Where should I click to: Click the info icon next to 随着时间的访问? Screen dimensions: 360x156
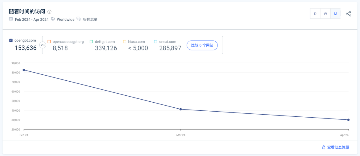pos(49,12)
